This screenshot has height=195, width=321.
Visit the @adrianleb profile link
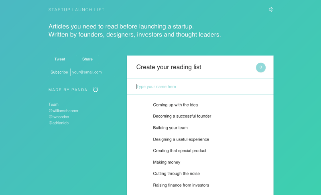point(59,123)
